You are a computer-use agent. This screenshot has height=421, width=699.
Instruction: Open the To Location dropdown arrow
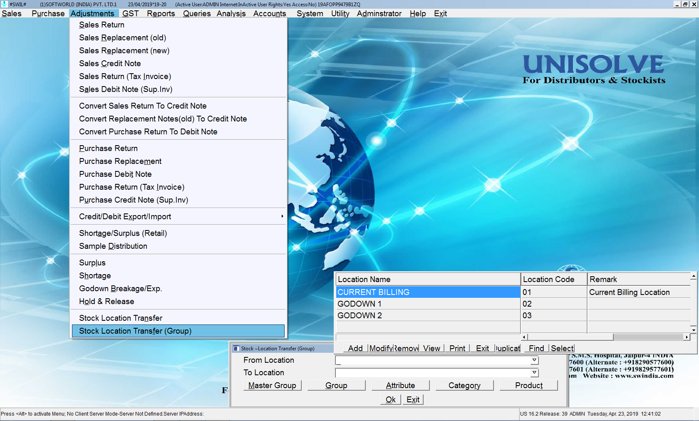click(534, 373)
